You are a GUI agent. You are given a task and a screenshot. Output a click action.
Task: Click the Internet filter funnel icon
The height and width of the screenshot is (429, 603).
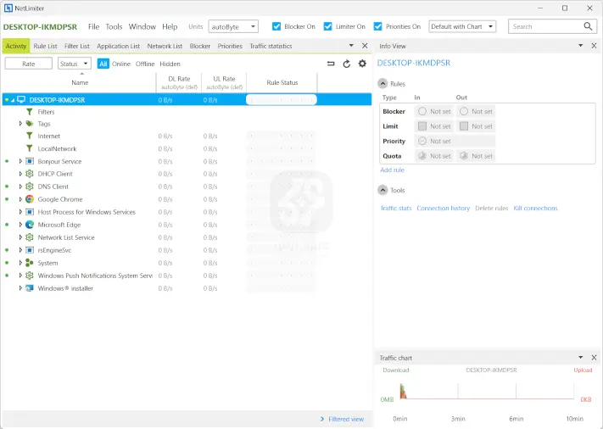point(30,136)
